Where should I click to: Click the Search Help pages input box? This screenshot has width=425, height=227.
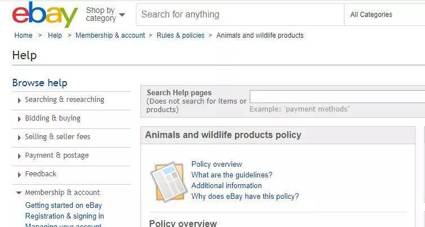click(337, 97)
